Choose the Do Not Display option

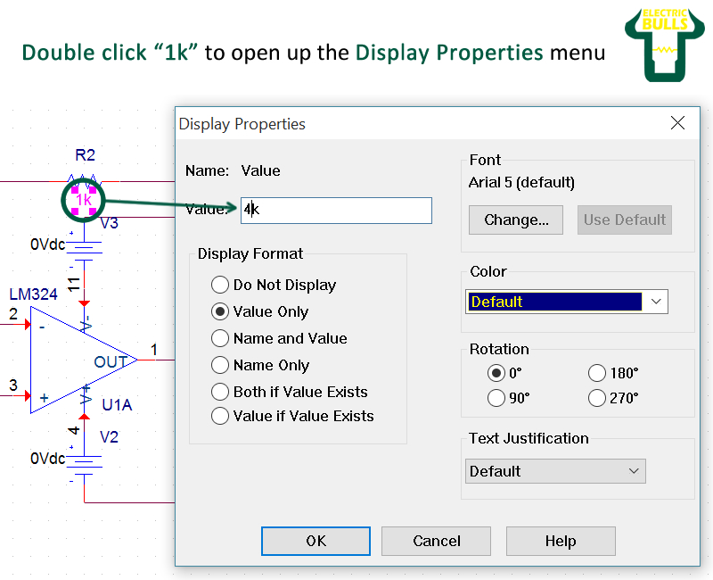point(220,285)
